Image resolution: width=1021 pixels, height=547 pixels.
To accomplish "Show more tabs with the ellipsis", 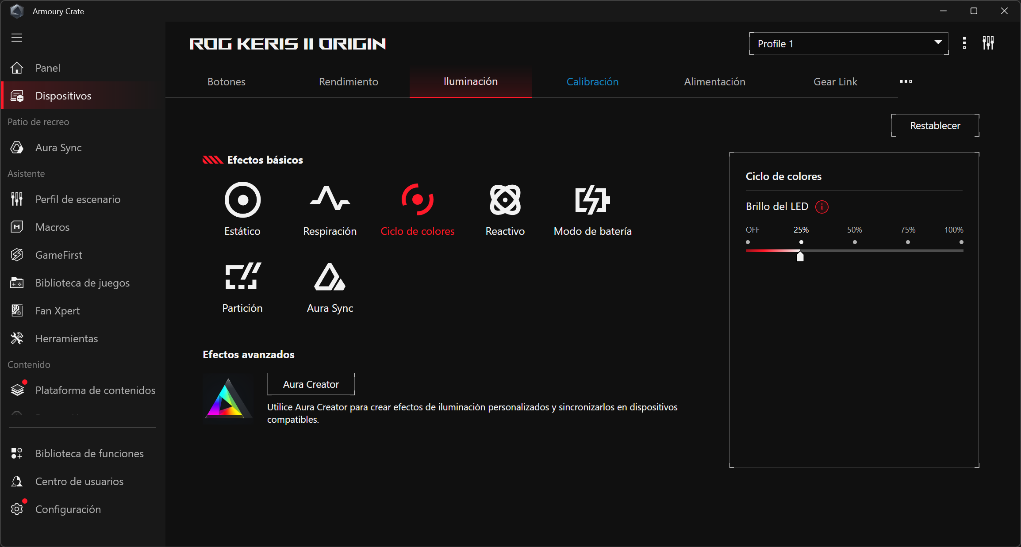I will click(906, 81).
